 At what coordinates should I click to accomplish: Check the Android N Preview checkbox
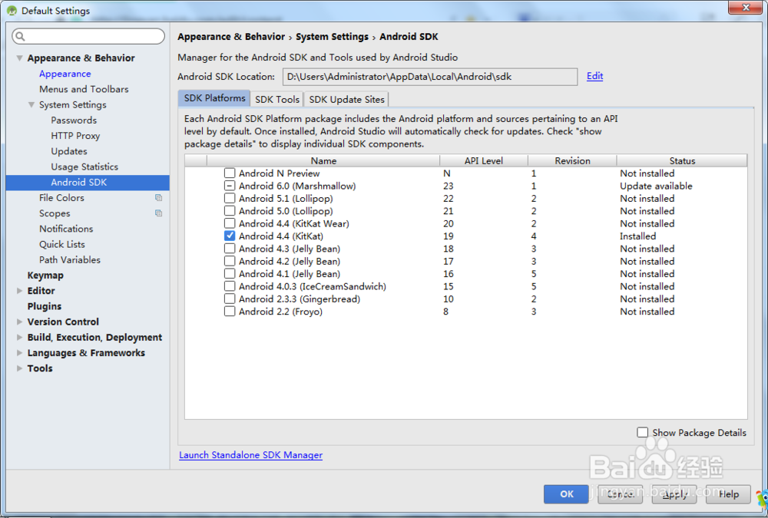click(229, 173)
